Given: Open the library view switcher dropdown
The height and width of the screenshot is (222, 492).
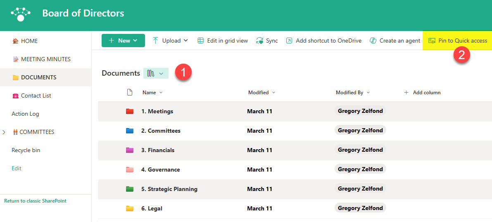Looking at the screenshot, I should (156, 73).
